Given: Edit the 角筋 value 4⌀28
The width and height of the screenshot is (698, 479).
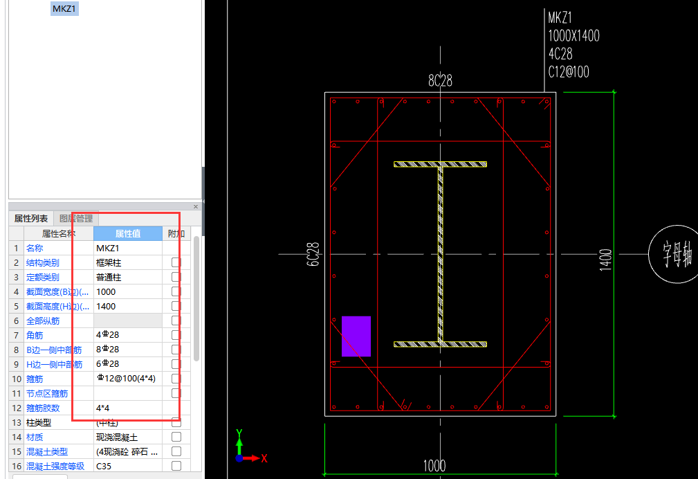Looking at the screenshot, I should coord(128,335).
